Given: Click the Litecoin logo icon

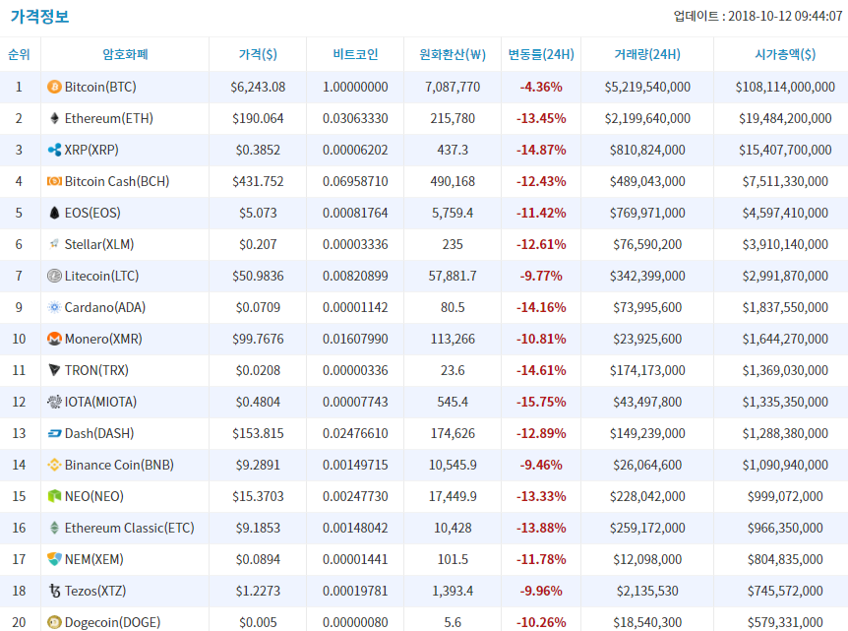Looking at the screenshot, I should click(54, 276).
